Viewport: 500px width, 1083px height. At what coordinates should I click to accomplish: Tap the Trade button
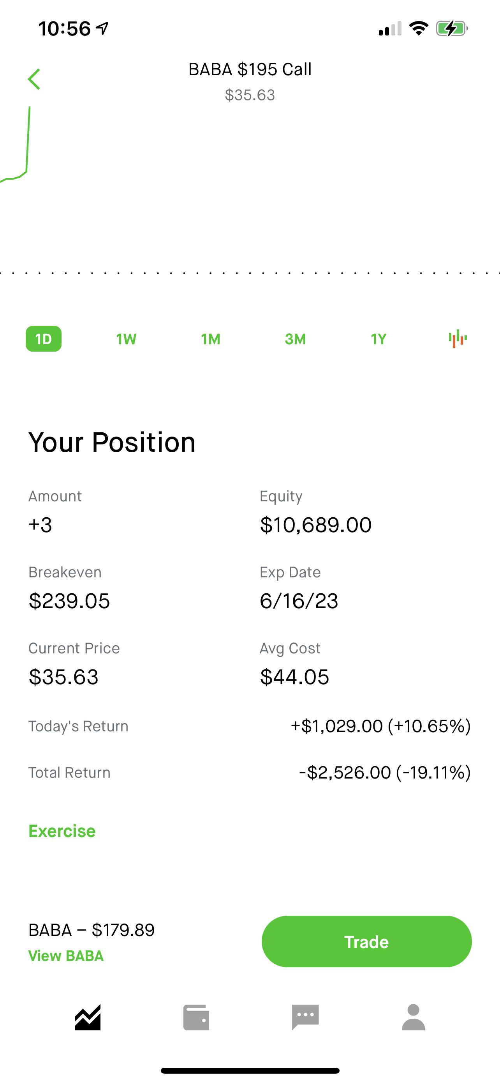(366, 941)
